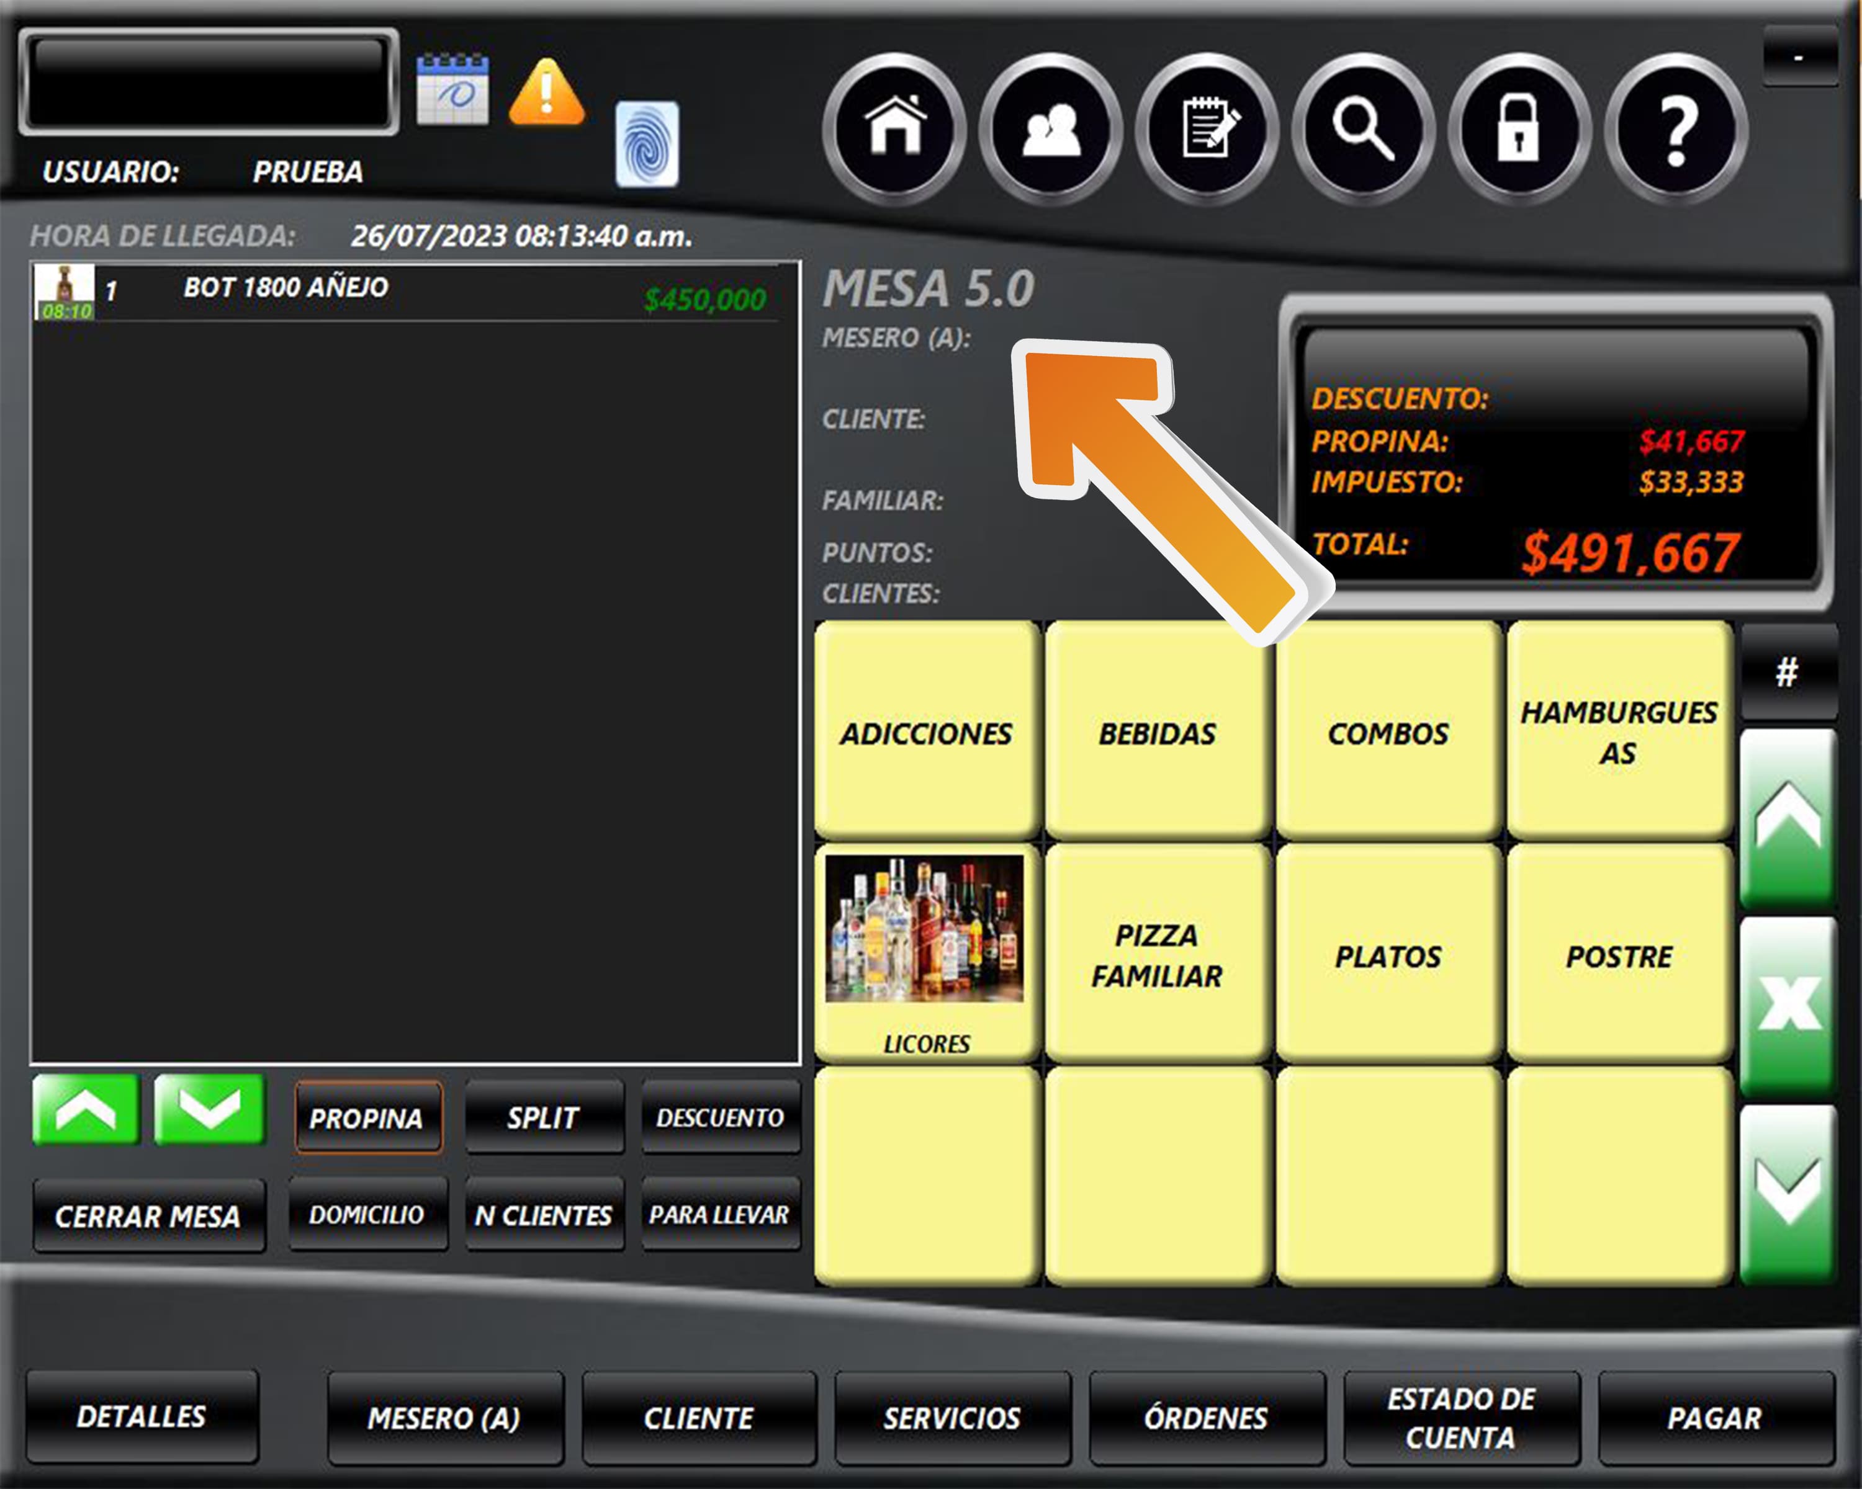Click the home icon button
This screenshot has height=1489, width=1862.
(895, 128)
